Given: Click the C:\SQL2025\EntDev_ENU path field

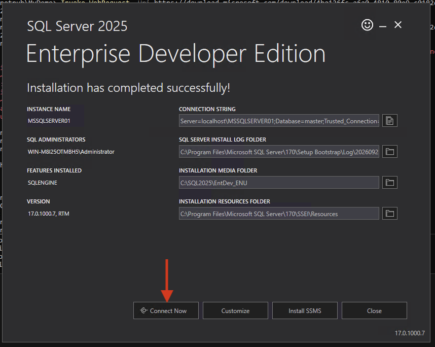Looking at the screenshot, I should [279, 183].
